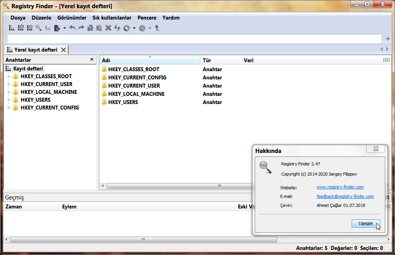The width and height of the screenshot is (395, 255).
Task: Click the Undo arrow icon
Action: [72, 28]
